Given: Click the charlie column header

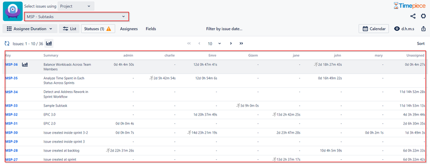Looking at the screenshot, I should click(x=170, y=55).
